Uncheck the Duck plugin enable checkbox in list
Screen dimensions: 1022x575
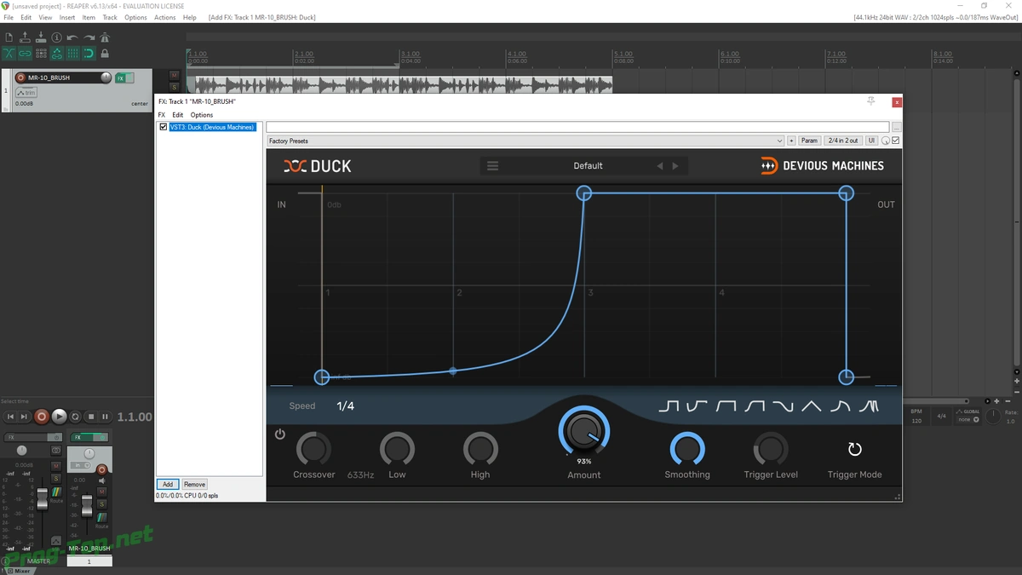coord(164,127)
